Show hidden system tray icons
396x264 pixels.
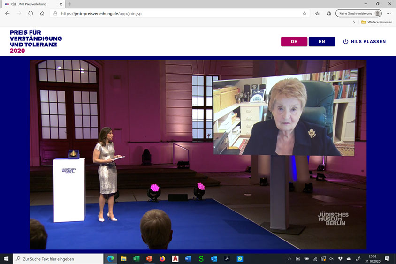click(289, 258)
